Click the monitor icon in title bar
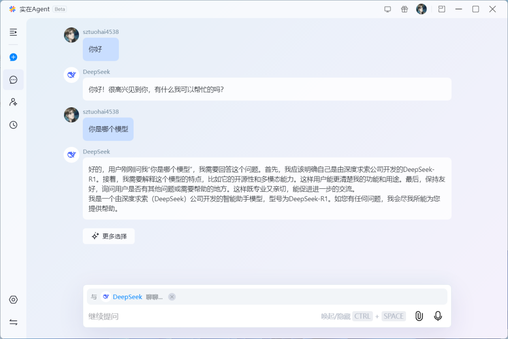The height and width of the screenshot is (339, 508). 388,9
